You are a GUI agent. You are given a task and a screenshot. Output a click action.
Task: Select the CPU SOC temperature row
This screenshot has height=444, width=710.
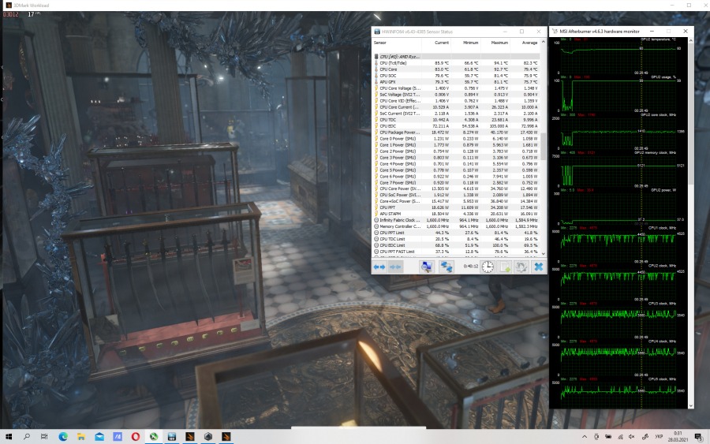coord(456,76)
